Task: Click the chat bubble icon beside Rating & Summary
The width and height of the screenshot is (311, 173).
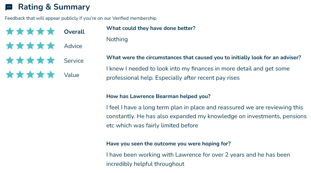Action: pyautogui.click(x=9, y=7)
